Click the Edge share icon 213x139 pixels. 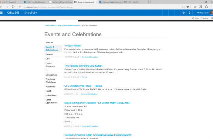pyautogui.click(x=206, y=7)
